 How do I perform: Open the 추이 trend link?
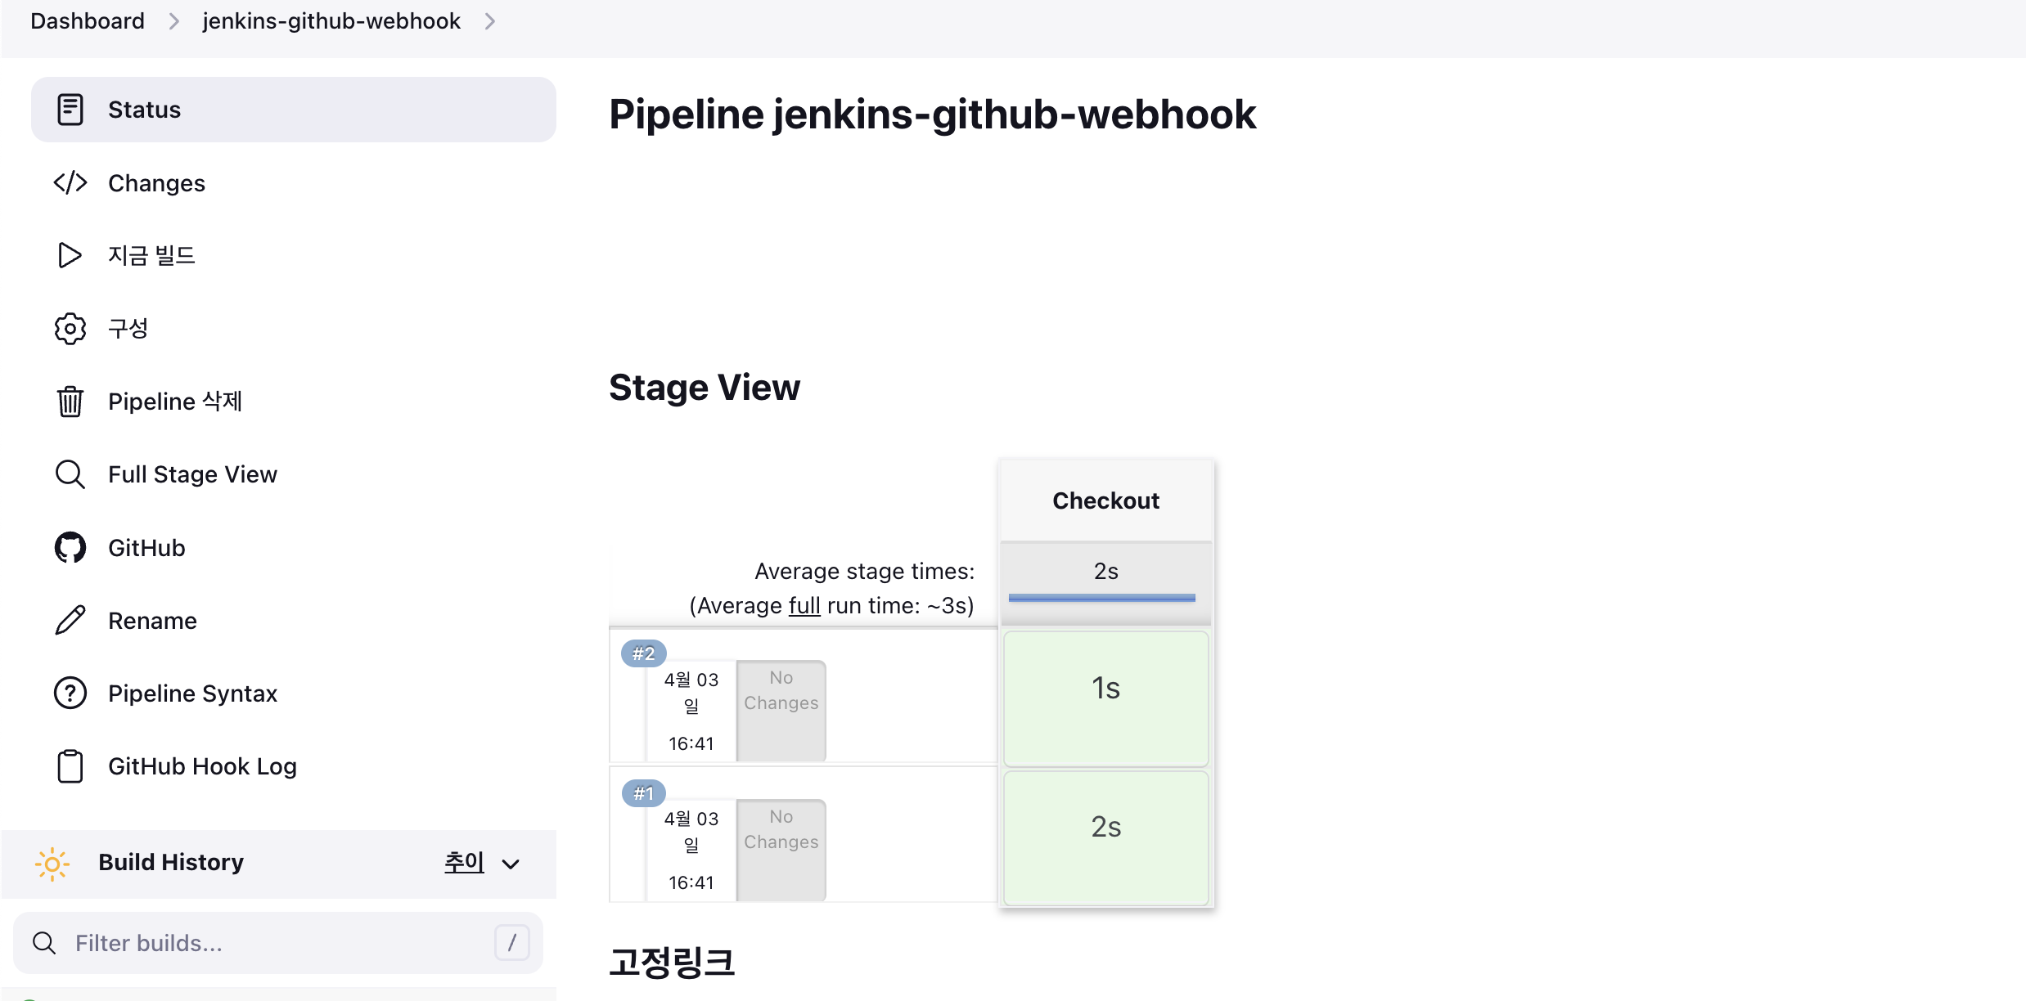click(464, 862)
